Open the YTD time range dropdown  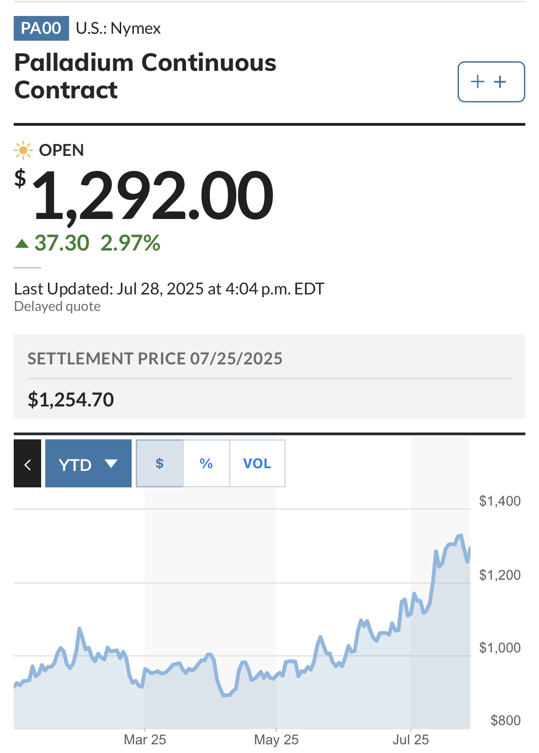(88, 464)
